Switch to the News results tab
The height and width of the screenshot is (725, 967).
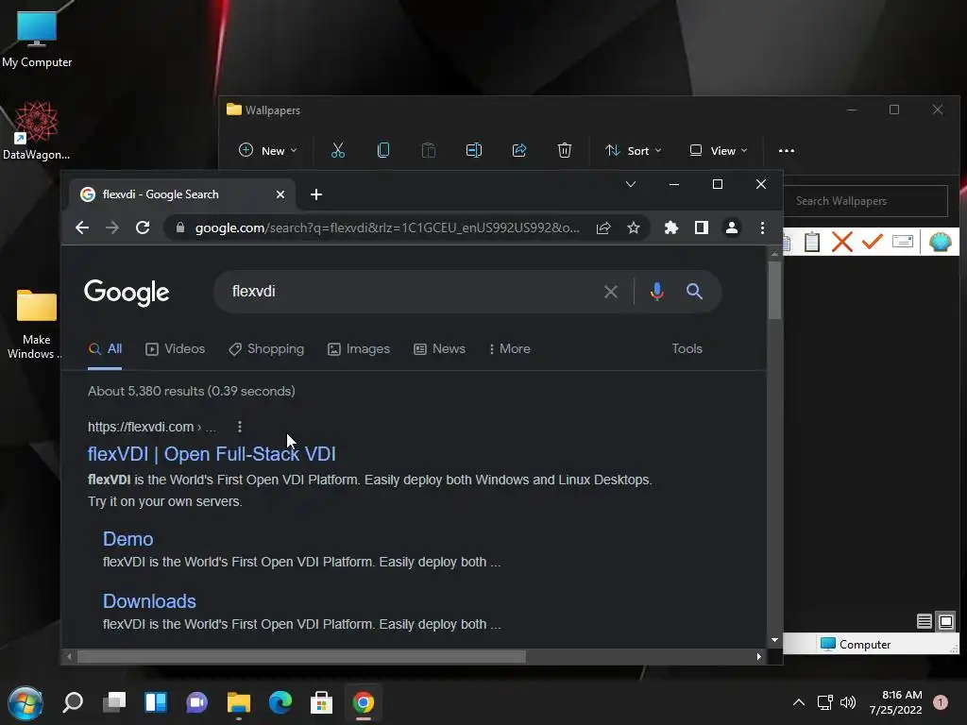click(x=439, y=349)
